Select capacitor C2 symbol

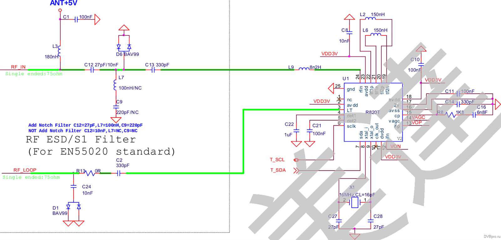pyautogui.click(x=118, y=173)
